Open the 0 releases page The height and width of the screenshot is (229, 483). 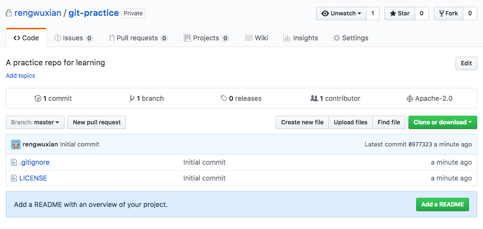pos(241,98)
